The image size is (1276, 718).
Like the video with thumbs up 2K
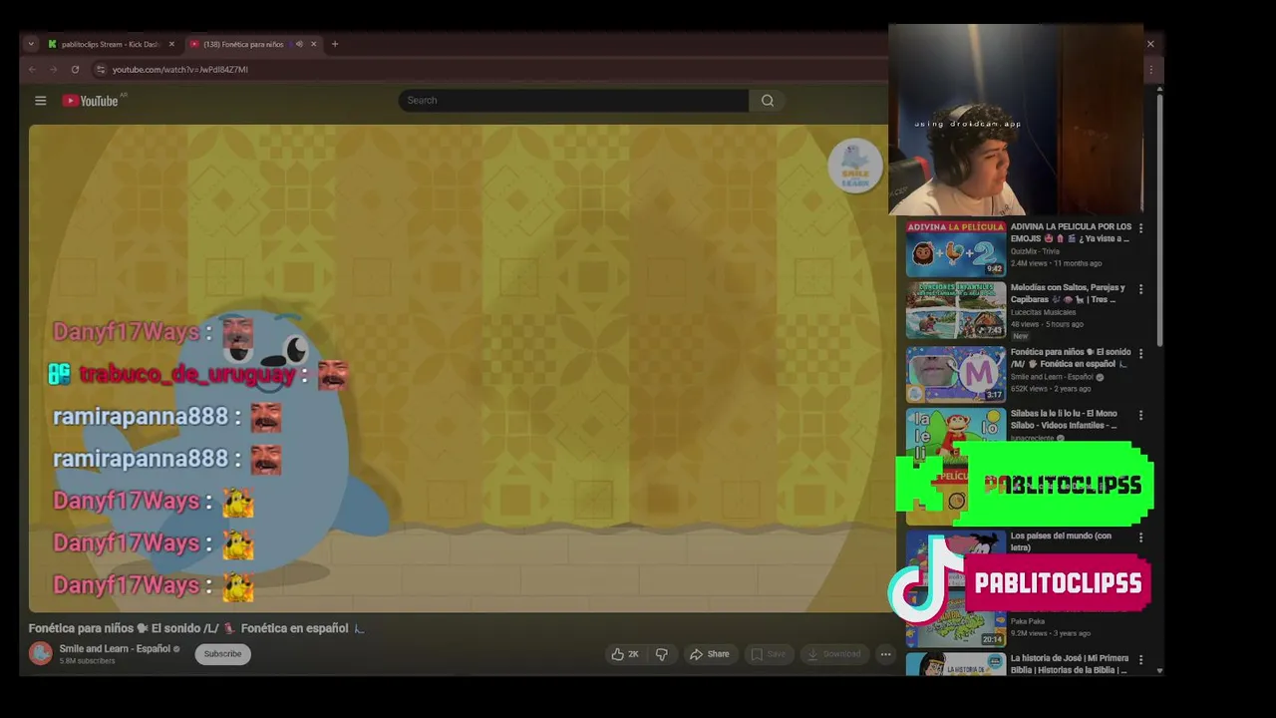click(624, 654)
